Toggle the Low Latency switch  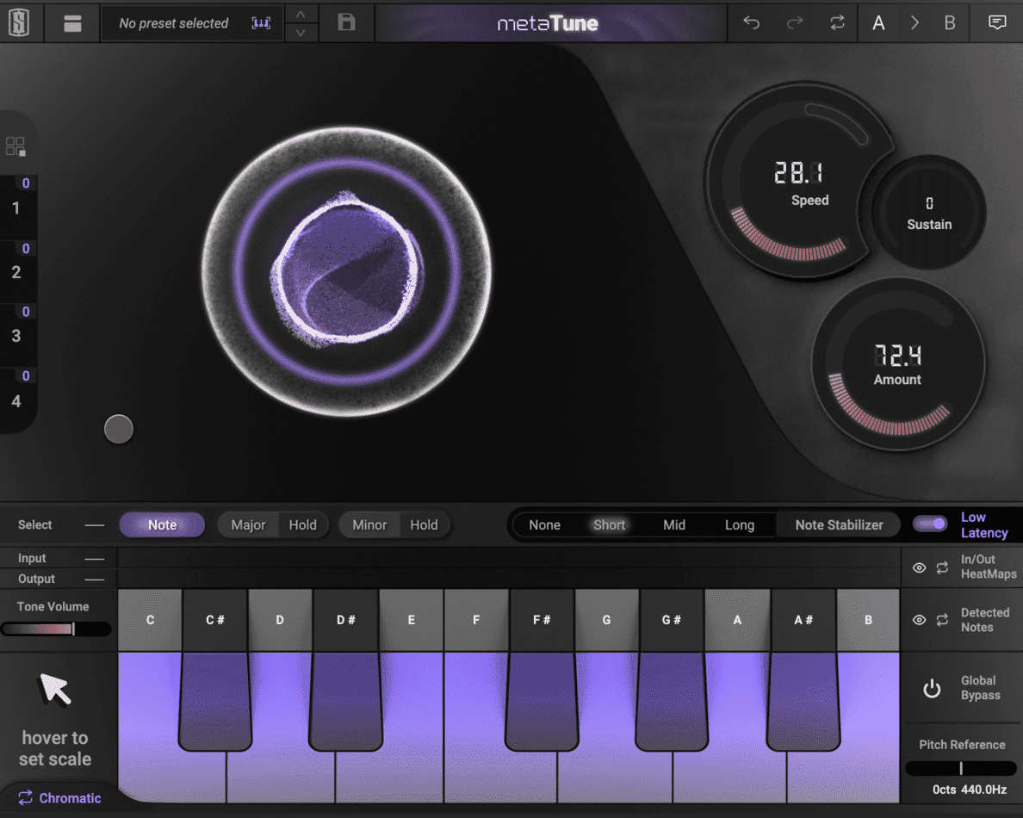tap(930, 524)
